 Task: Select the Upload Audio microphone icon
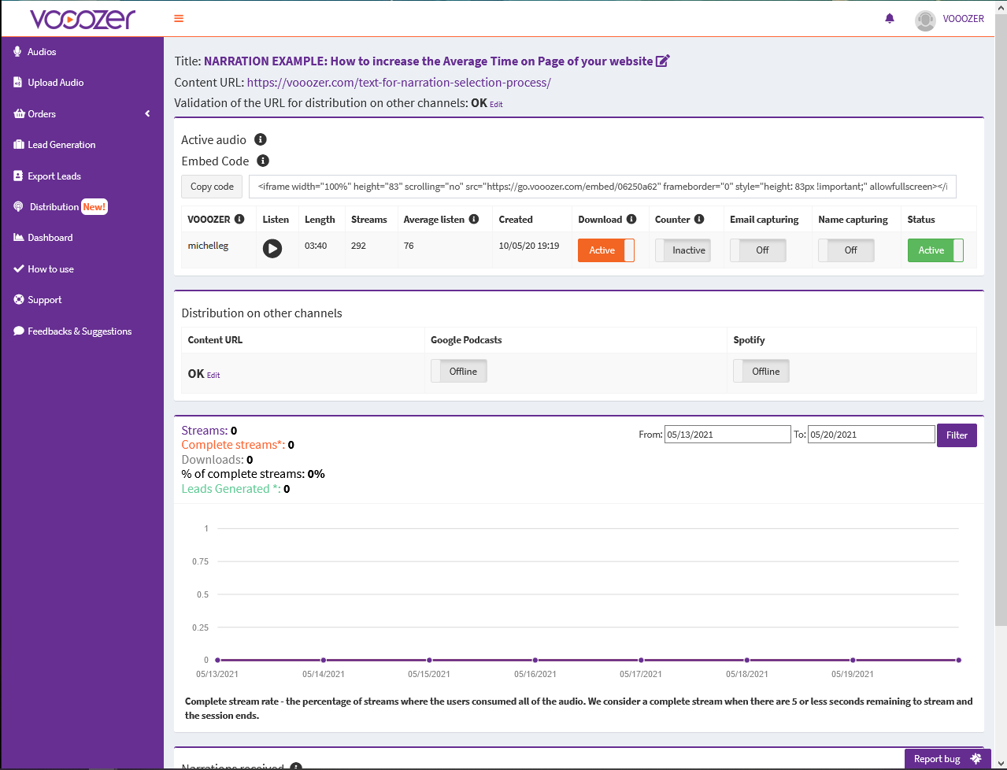(x=17, y=82)
